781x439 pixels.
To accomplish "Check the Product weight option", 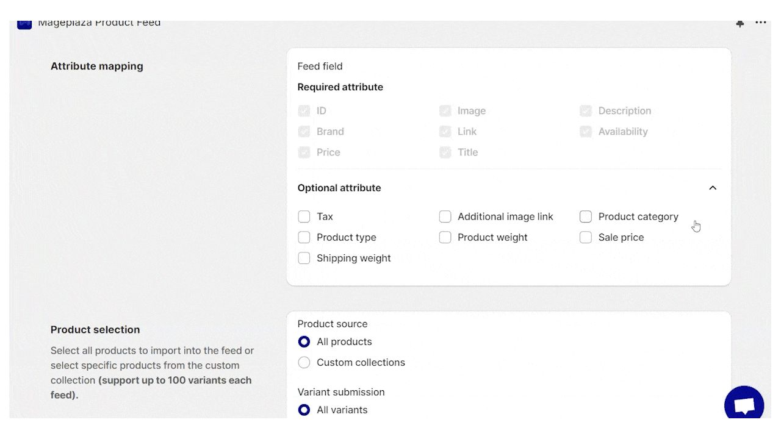I will 445,237.
